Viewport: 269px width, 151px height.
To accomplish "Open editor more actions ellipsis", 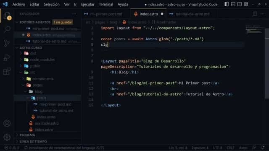I will click(x=262, y=14).
